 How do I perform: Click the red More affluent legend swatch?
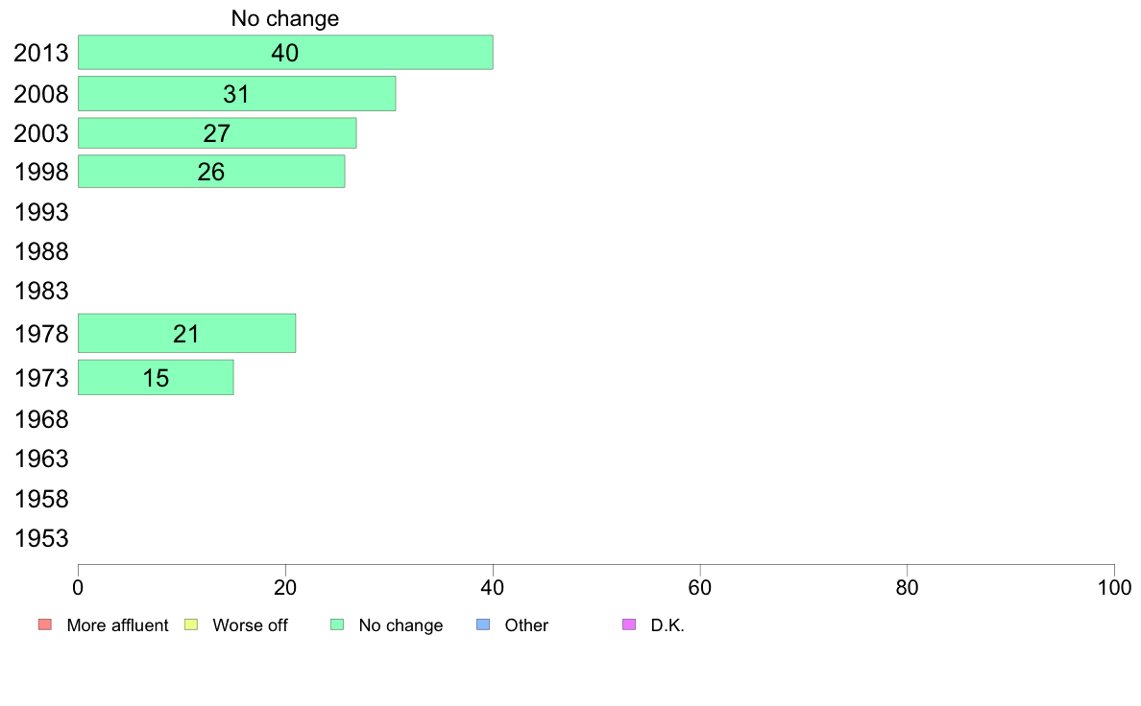coord(45,624)
